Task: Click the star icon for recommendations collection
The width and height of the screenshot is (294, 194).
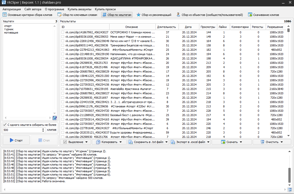Action: pos(139,15)
